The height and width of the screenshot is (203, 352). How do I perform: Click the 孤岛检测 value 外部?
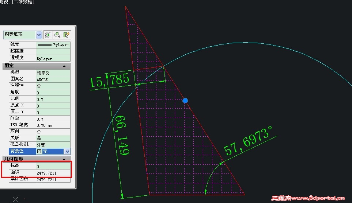(53, 145)
